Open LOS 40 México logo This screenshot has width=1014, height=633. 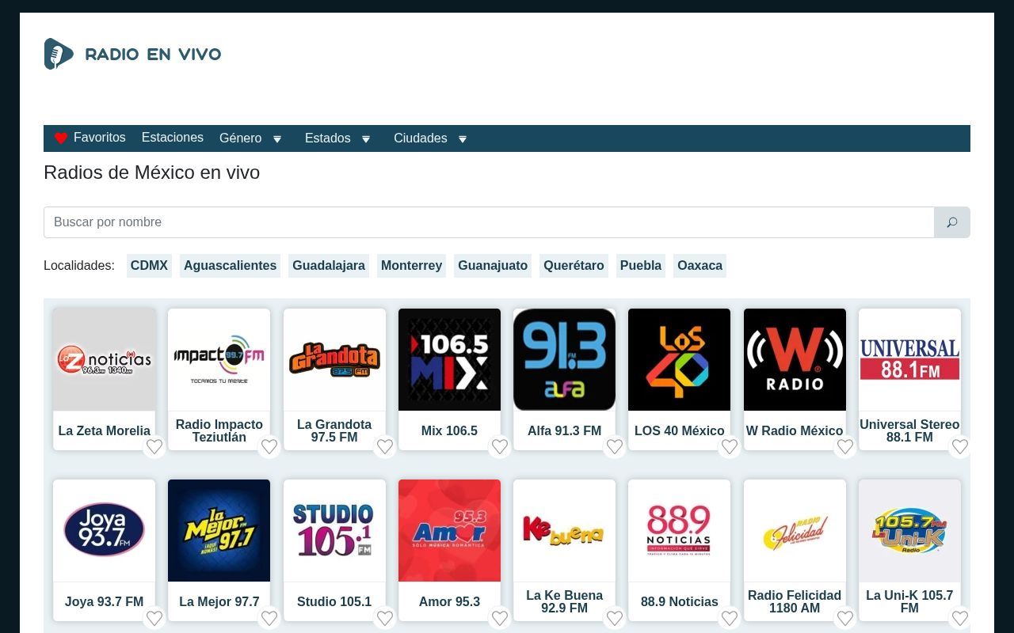(679, 359)
